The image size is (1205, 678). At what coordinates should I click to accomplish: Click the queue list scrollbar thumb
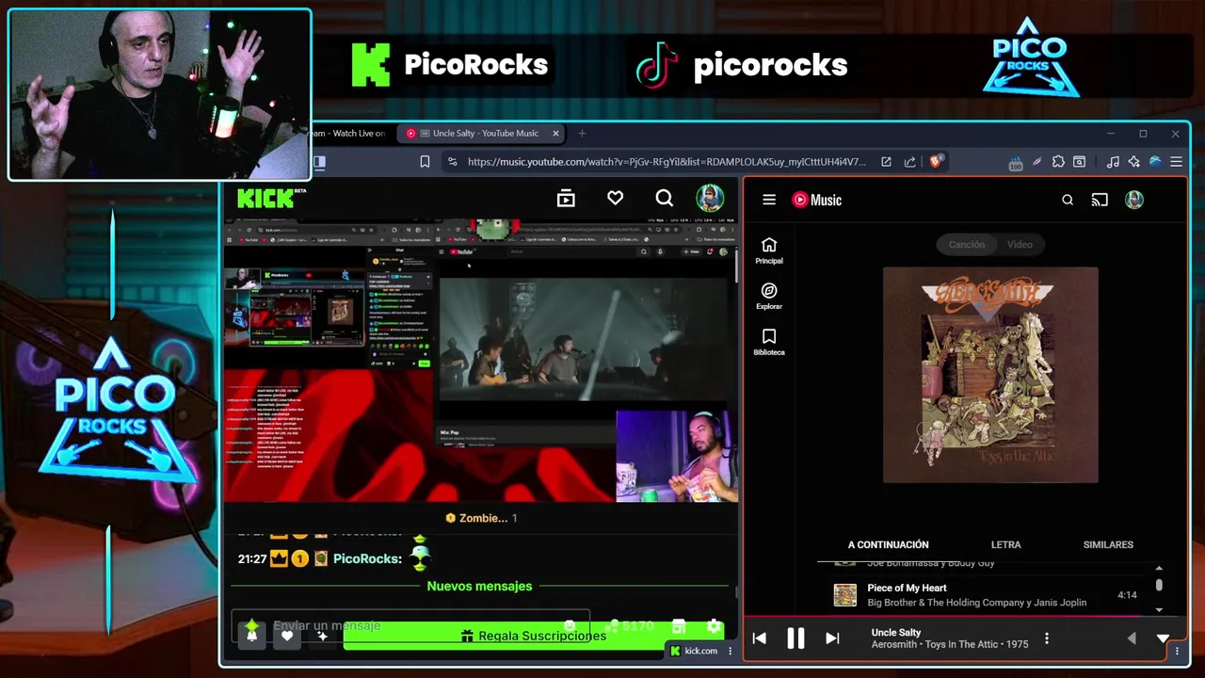[1159, 585]
